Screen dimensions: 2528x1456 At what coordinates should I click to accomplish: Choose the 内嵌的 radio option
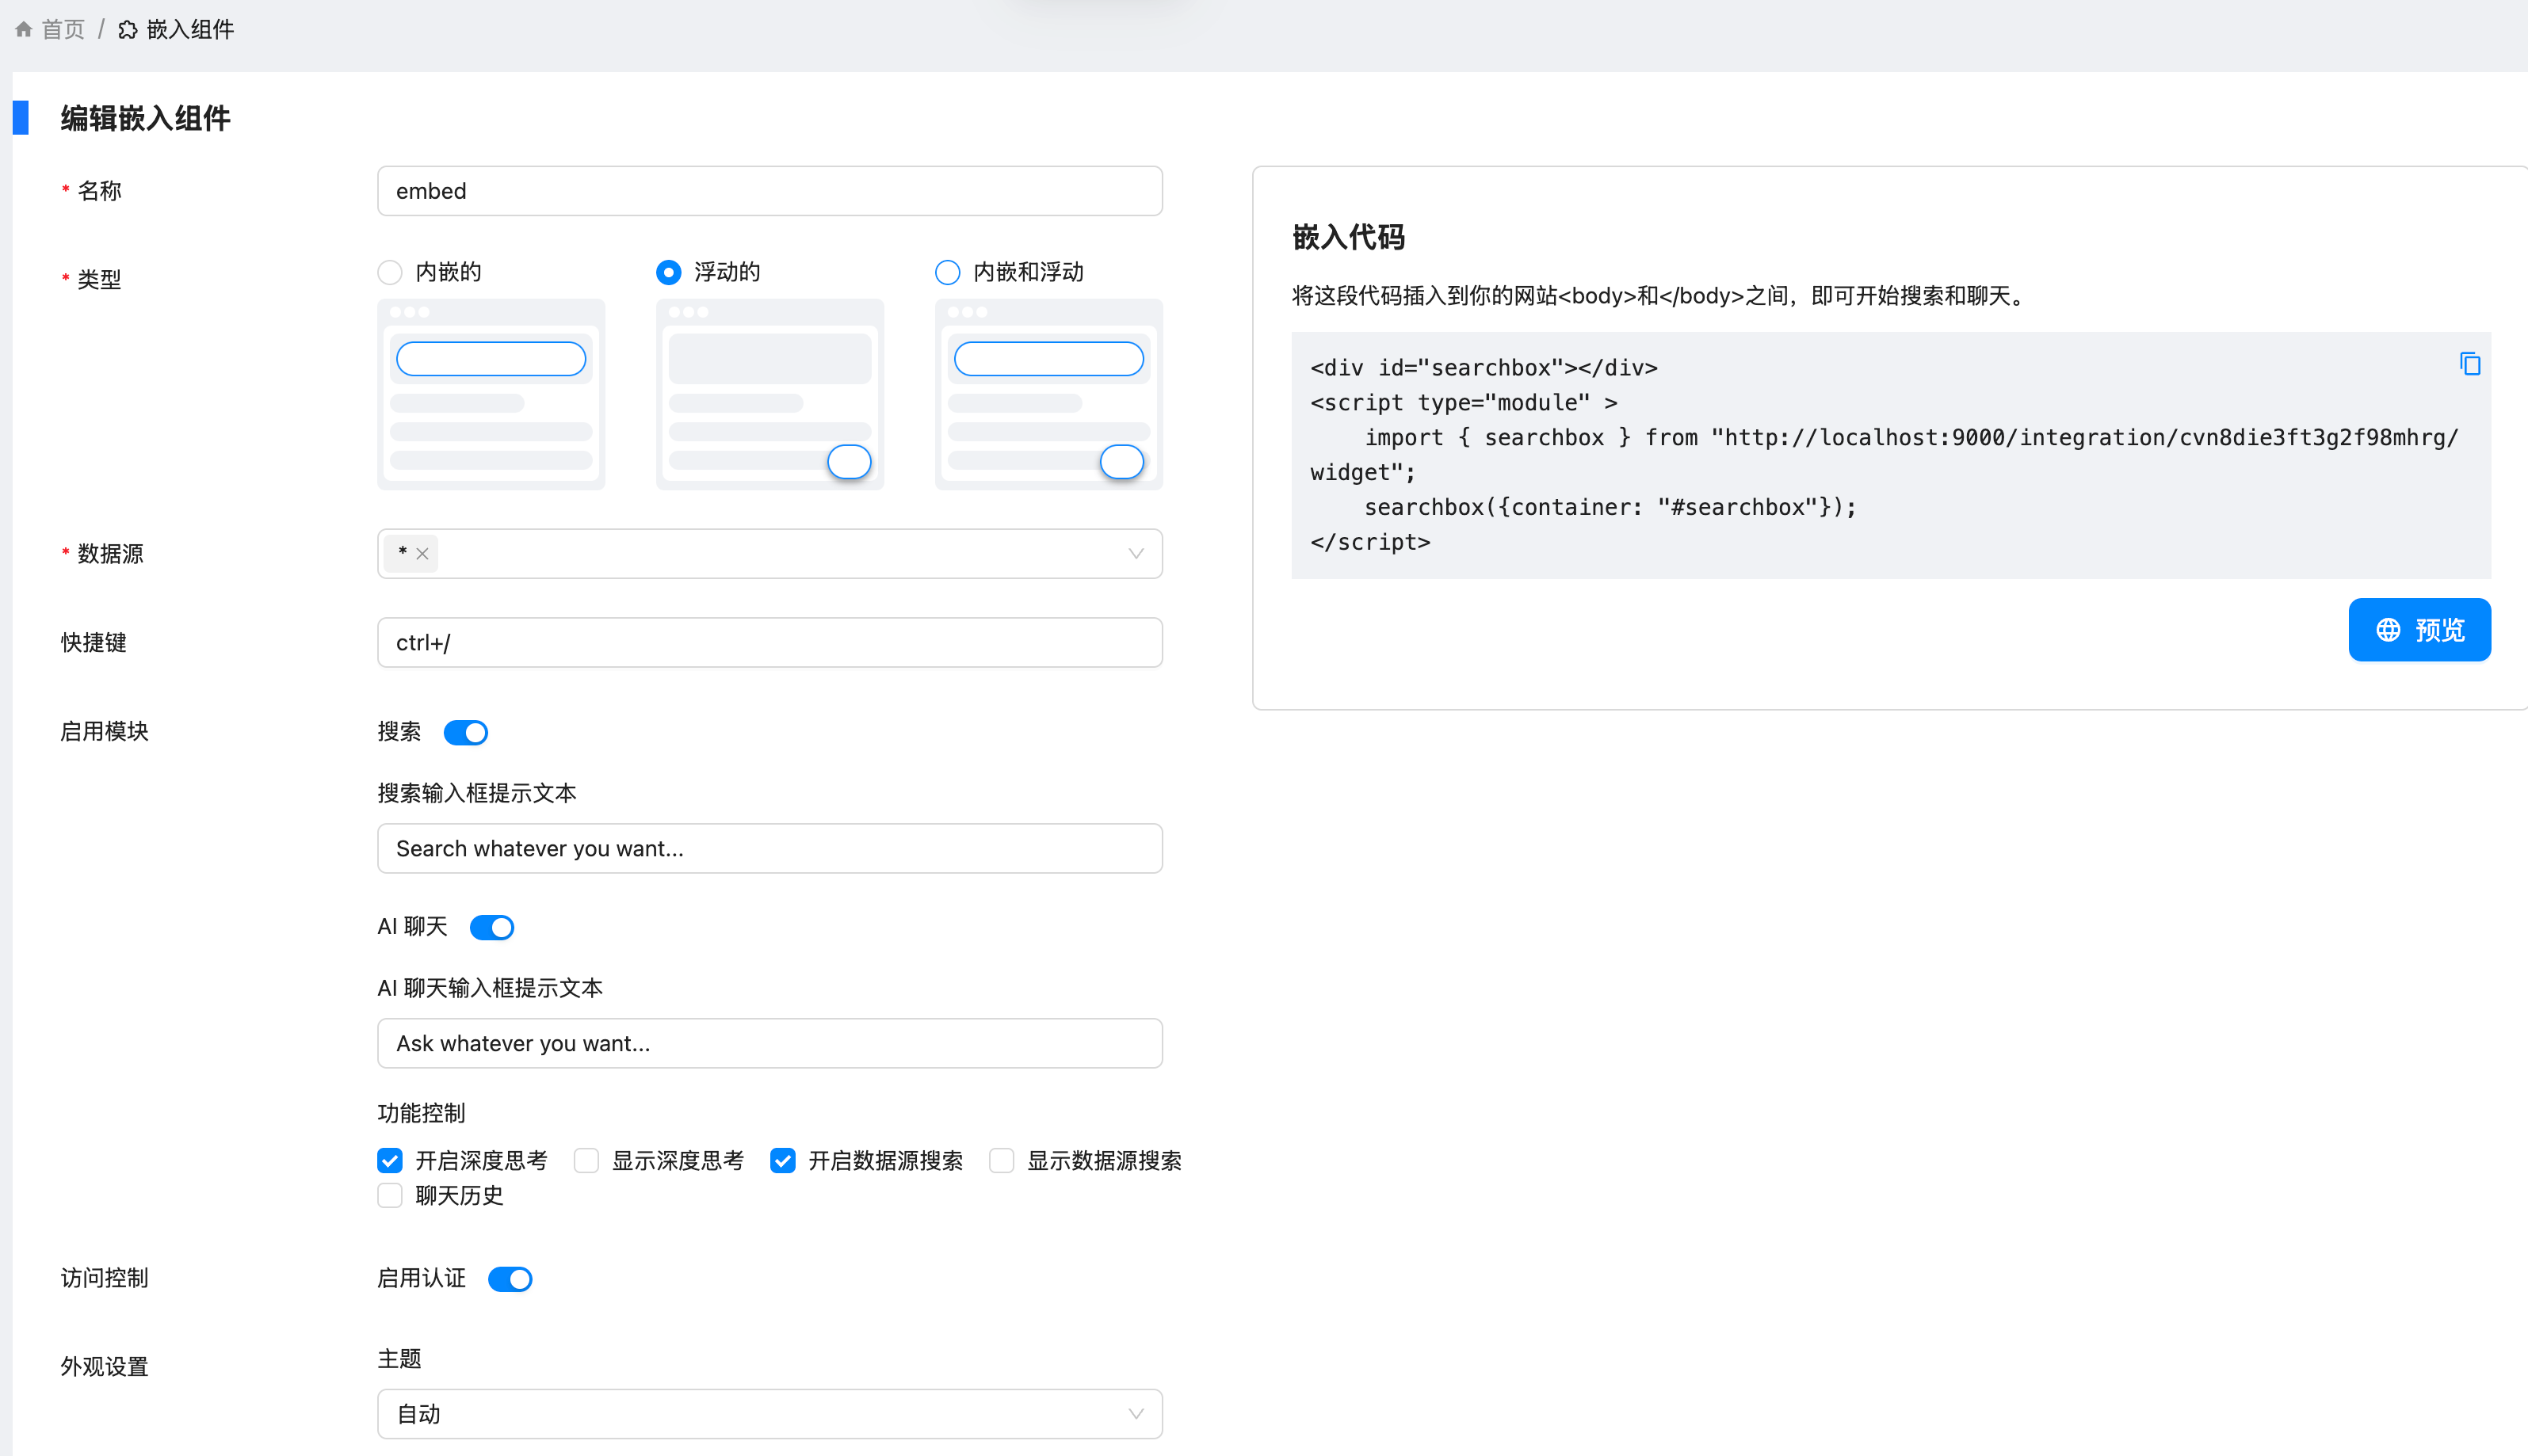(x=390, y=272)
